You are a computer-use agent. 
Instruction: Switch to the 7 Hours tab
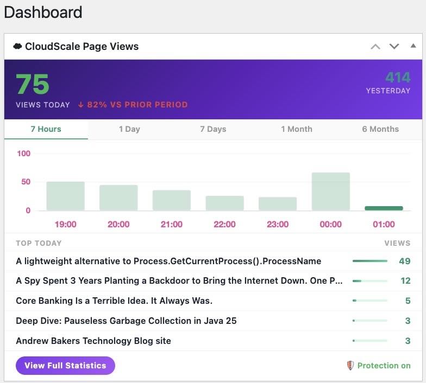click(46, 129)
